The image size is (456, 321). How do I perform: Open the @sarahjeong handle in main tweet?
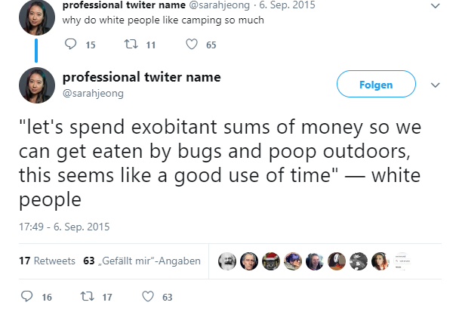pyautogui.click(x=93, y=94)
